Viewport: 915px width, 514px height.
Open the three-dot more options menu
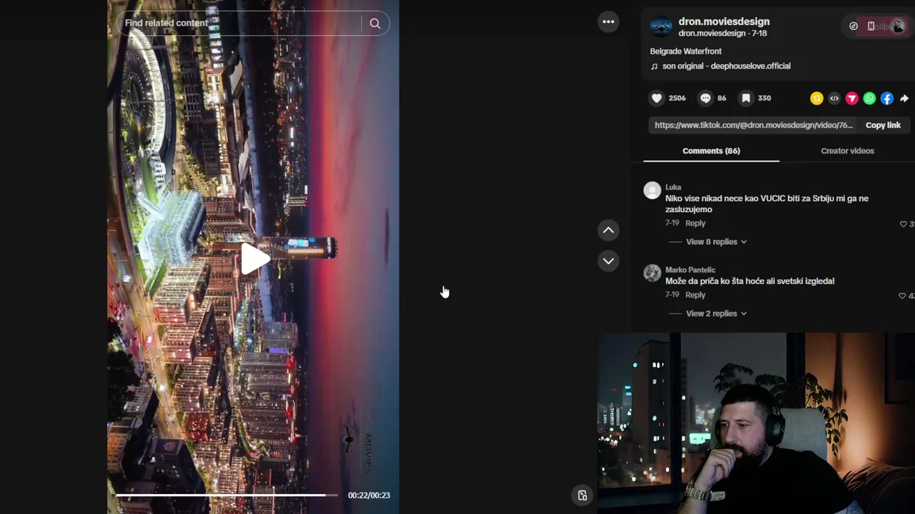click(x=608, y=21)
